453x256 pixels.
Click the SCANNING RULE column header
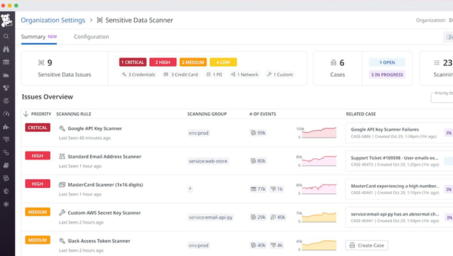coord(74,114)
